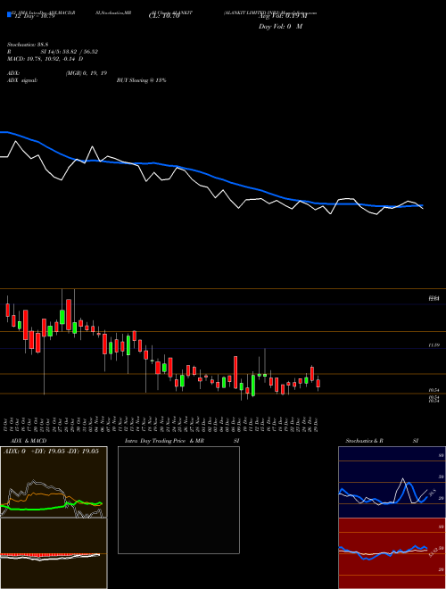Click the empty intraday trading price chart box
The height and width of the screenshot is (589, 446).
(178, 500)
